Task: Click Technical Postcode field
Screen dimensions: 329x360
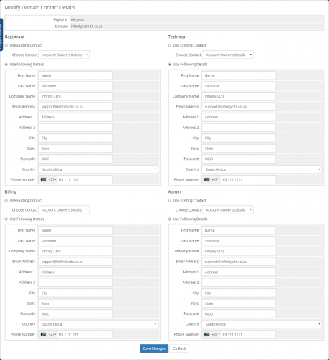Action: [x=239, y=158]
